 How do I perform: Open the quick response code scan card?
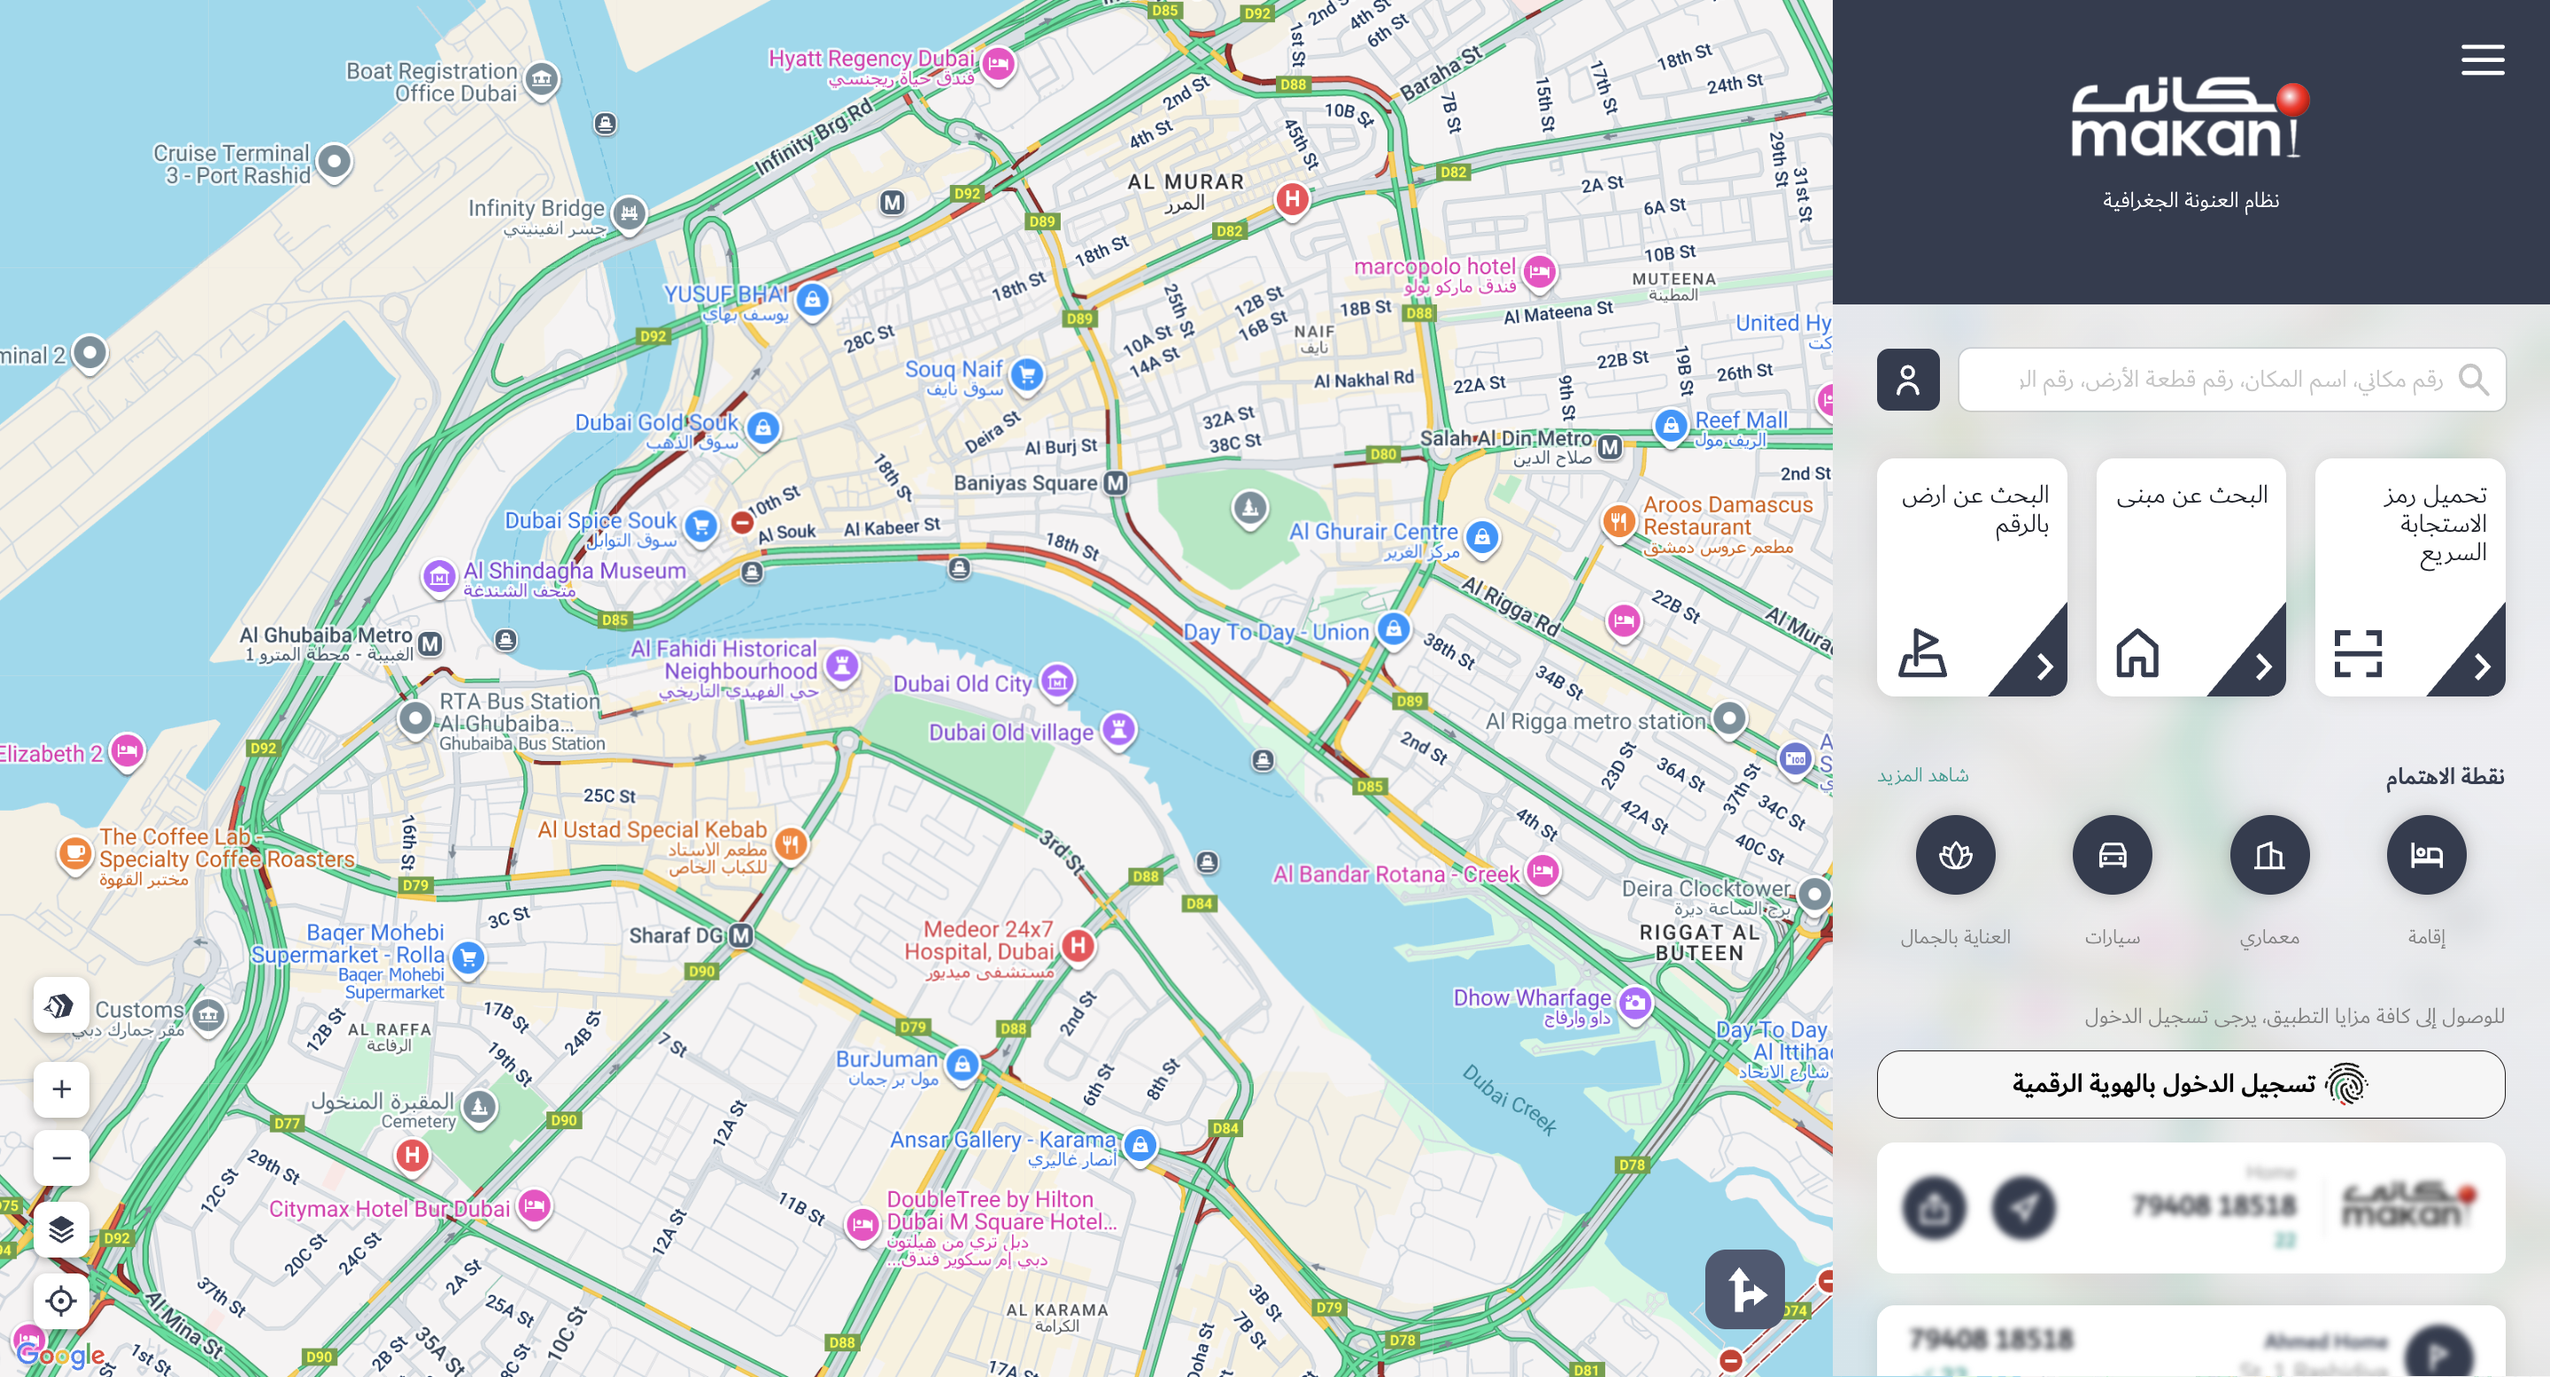coord(2409,578)
